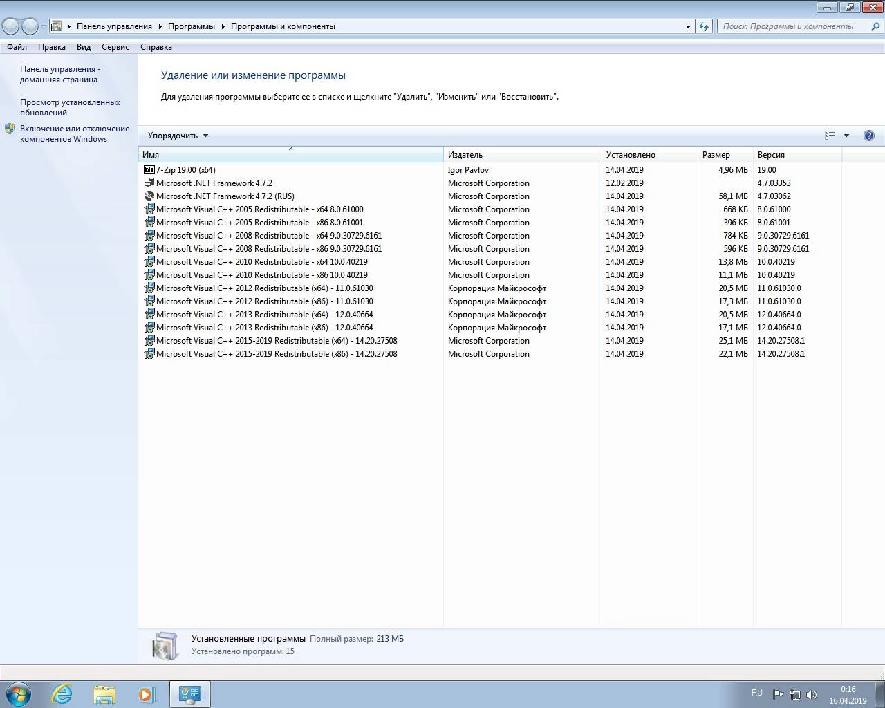Click Программы breadcrumb in address bar
Screen dimensions: 885x708
192,26
